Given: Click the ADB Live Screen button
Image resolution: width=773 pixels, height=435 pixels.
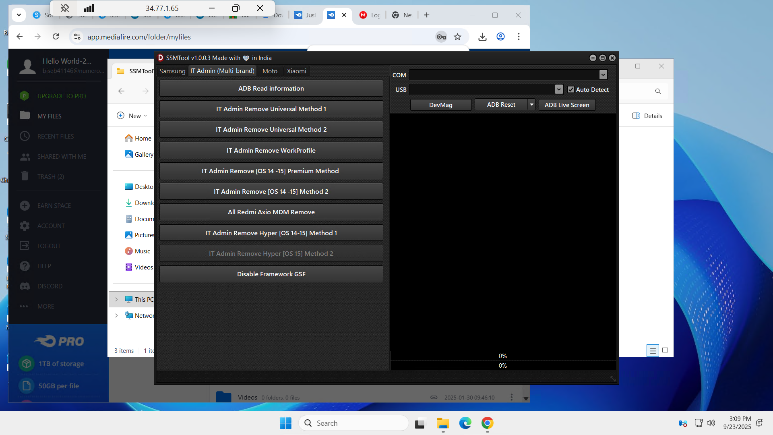Looking at the screenshot, I should (566, 105).
